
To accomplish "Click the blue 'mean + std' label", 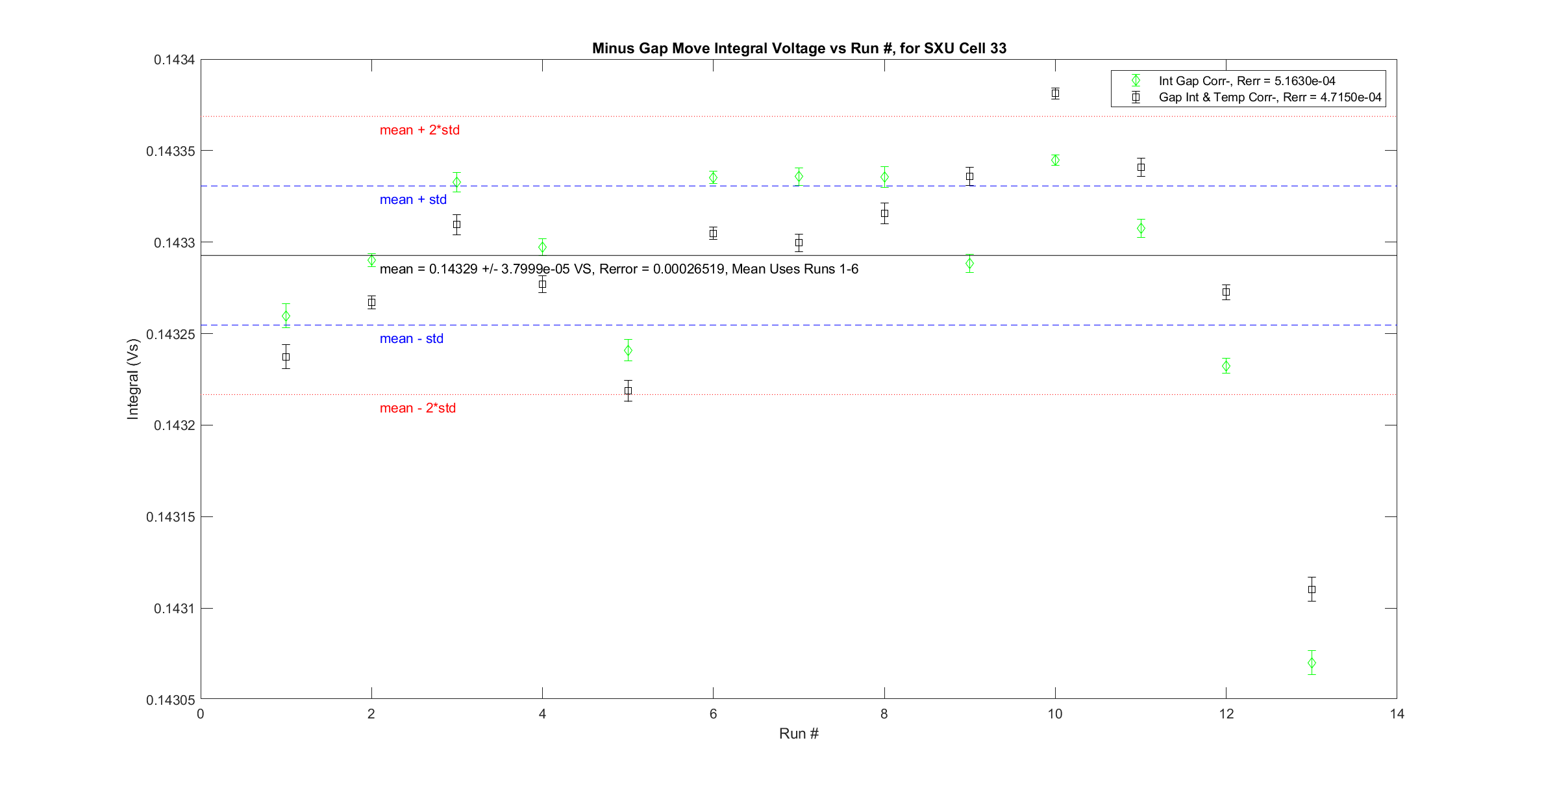I will (413, 199).
